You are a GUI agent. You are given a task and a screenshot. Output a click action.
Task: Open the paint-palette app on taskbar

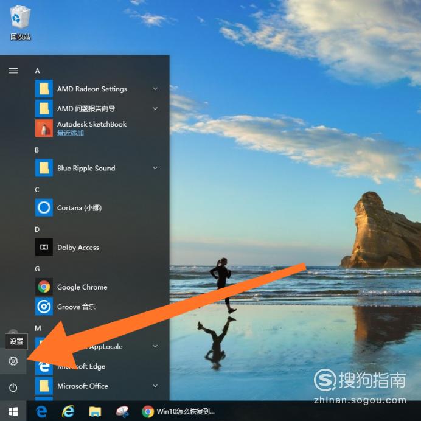[122, 411]
